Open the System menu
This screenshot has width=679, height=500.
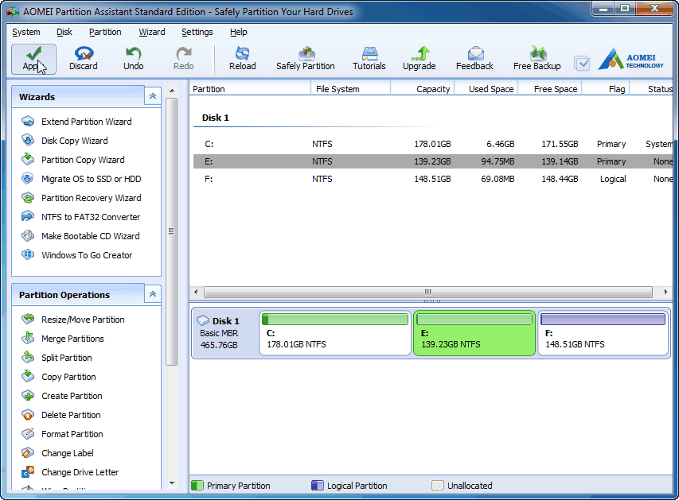click(x=26, y=32)
